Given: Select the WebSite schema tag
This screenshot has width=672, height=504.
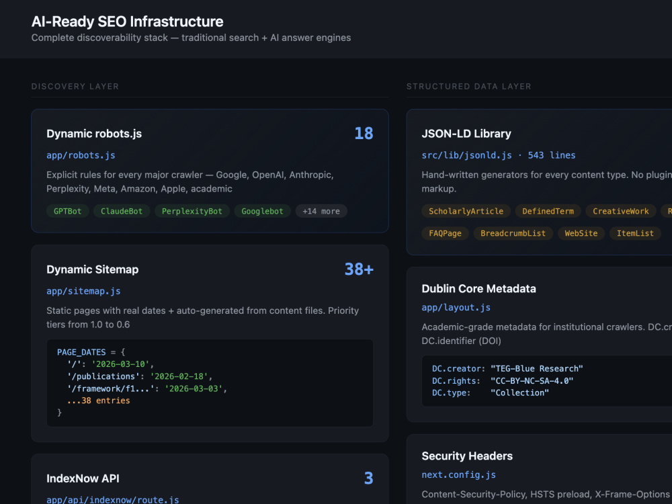Looking at the screenshot, I should (x=581, y=233).
